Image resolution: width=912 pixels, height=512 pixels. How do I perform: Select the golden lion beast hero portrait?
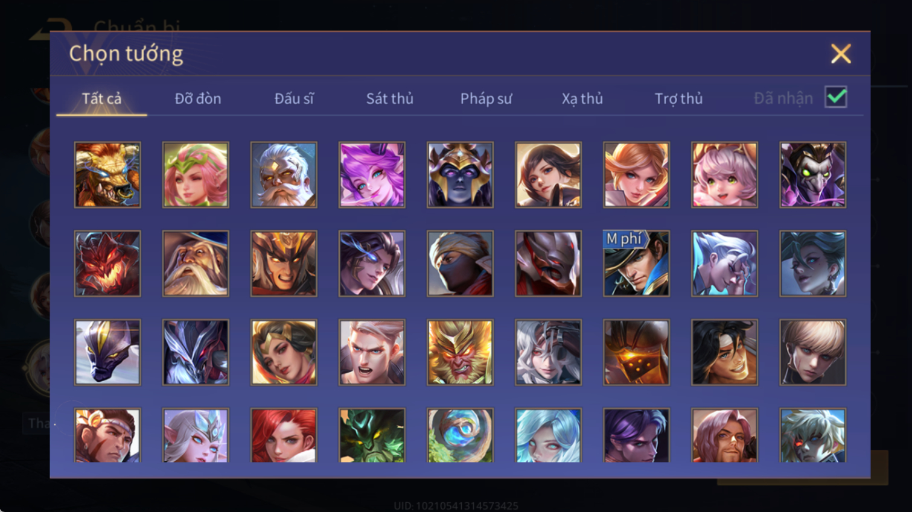(107, 175)
